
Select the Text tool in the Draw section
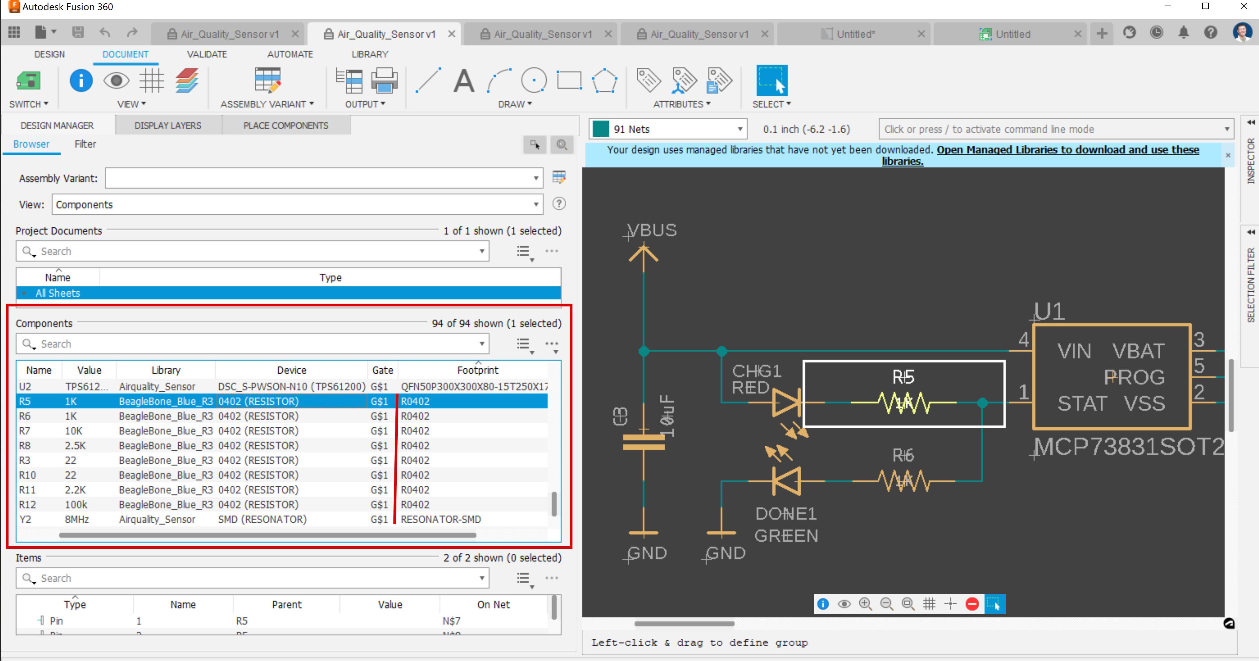pos(463,81)
